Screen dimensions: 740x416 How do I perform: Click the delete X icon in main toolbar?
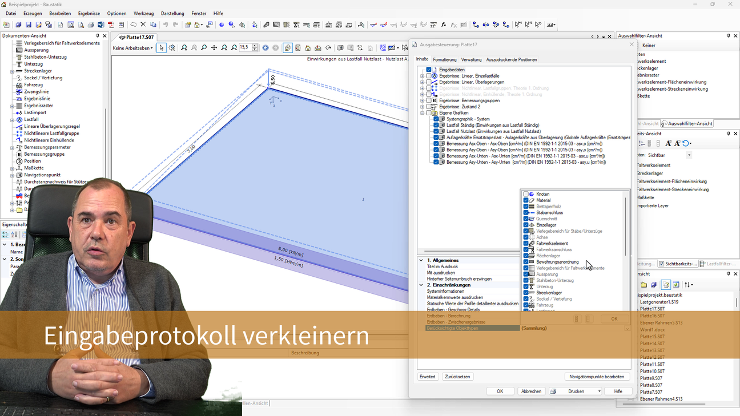click(143, 25)
